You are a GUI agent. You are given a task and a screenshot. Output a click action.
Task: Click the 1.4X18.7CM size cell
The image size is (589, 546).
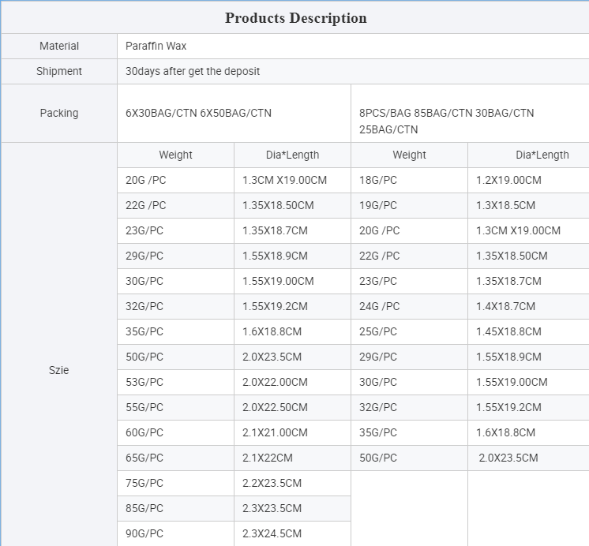528,306
